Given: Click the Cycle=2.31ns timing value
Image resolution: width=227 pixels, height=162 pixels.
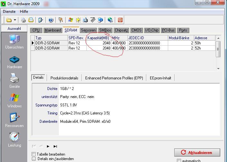Looking at the screenshot, I should point(85,113).
